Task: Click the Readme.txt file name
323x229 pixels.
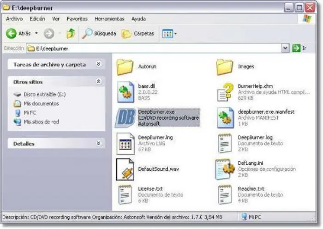Action: coord(251,188)
